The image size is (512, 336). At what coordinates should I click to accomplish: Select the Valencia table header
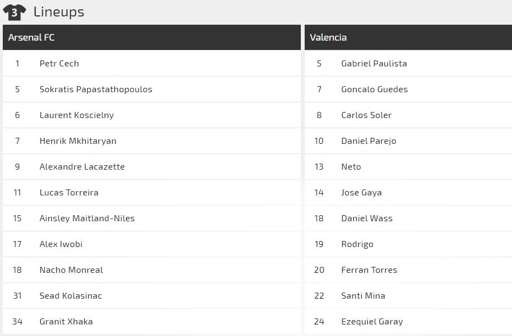[328, 37]
